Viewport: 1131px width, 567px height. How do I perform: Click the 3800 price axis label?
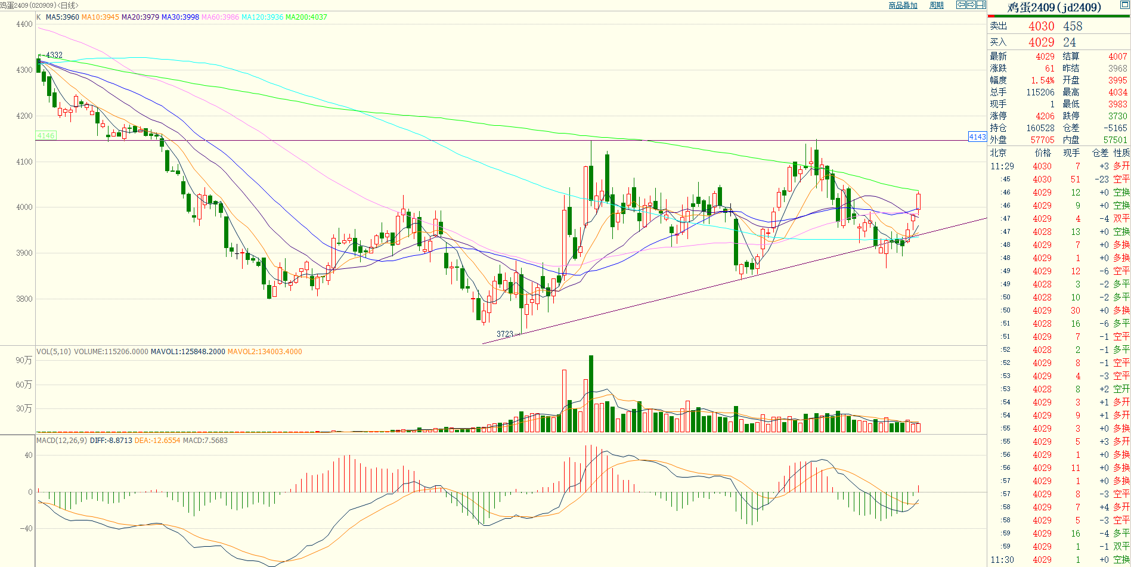[x=24, y=299]
